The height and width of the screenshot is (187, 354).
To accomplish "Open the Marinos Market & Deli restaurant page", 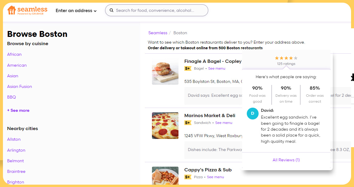I will coord(210,115).
